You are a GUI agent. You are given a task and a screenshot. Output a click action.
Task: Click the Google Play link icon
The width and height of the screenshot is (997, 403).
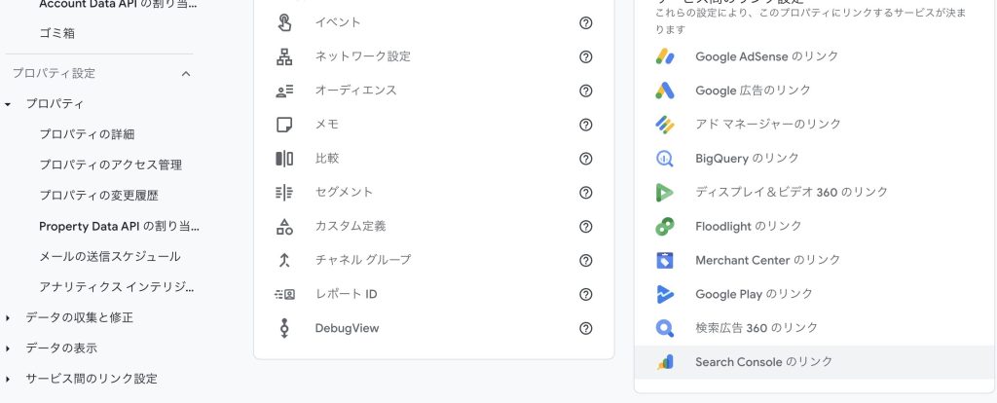click(665, 294)
